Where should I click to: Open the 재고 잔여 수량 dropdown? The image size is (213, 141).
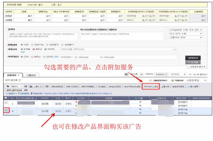186,34
